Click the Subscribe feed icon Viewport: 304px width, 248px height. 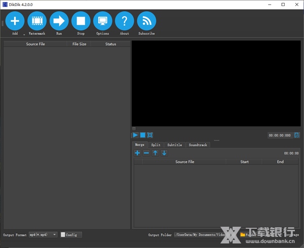coord(146,21)
